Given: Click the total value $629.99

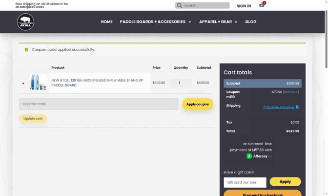Looking at the screenshot, I should pyautogui.click(x=293, y=131).
